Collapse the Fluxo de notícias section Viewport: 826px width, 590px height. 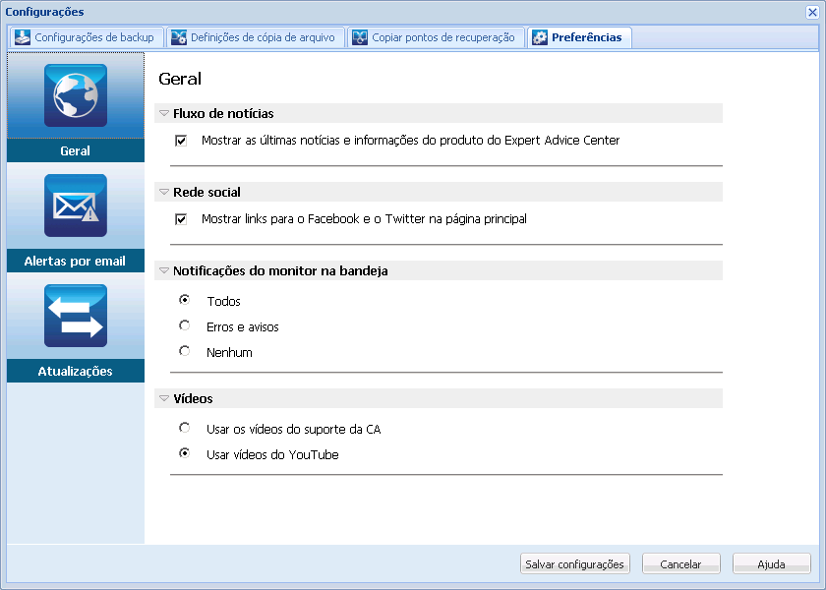tap(163, 112)
